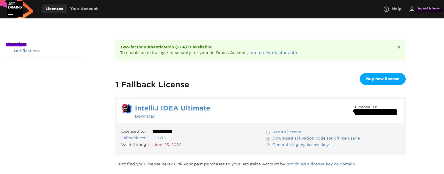This screenshot has height=174, width=444.
Task: Click the Download link under IntelliJ IDEA
Action: [x=145, y=116]
